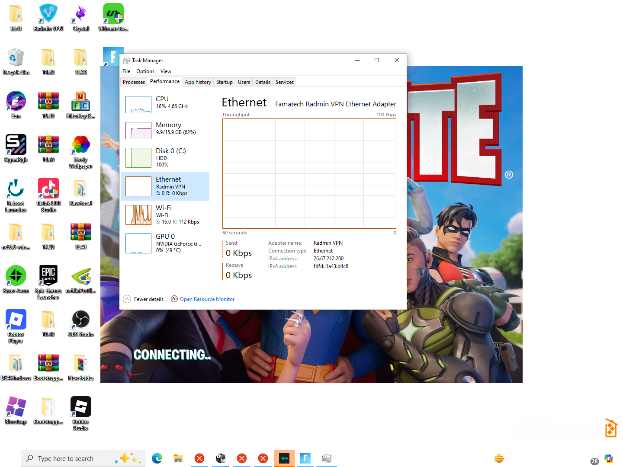Open File Explorer from the taskbar
623x467 pixels.
pos(178,458)
